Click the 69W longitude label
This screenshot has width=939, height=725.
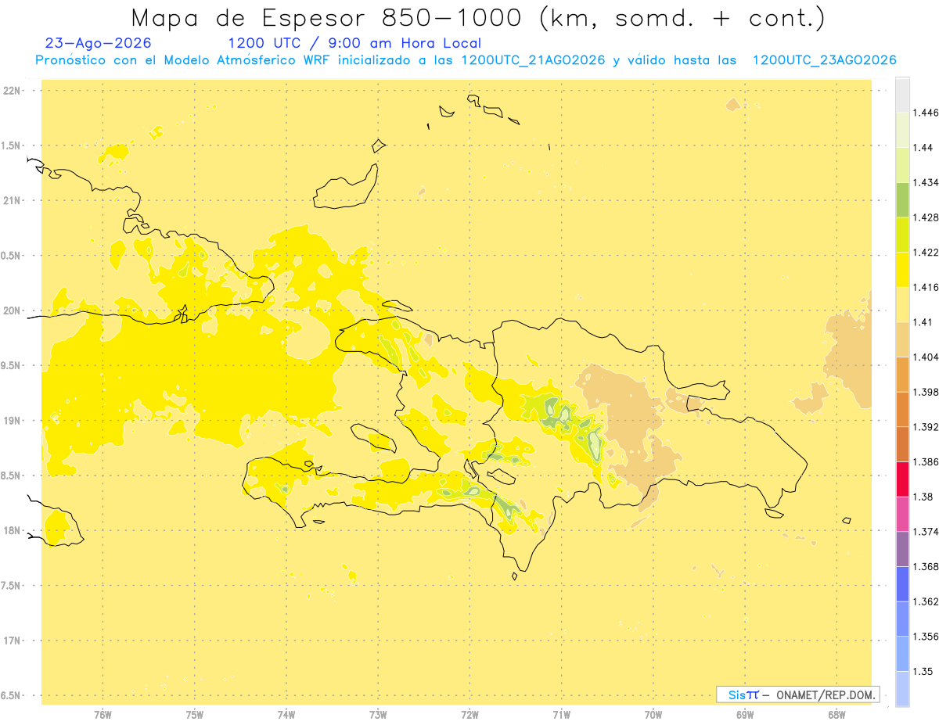tap(745, 715)
